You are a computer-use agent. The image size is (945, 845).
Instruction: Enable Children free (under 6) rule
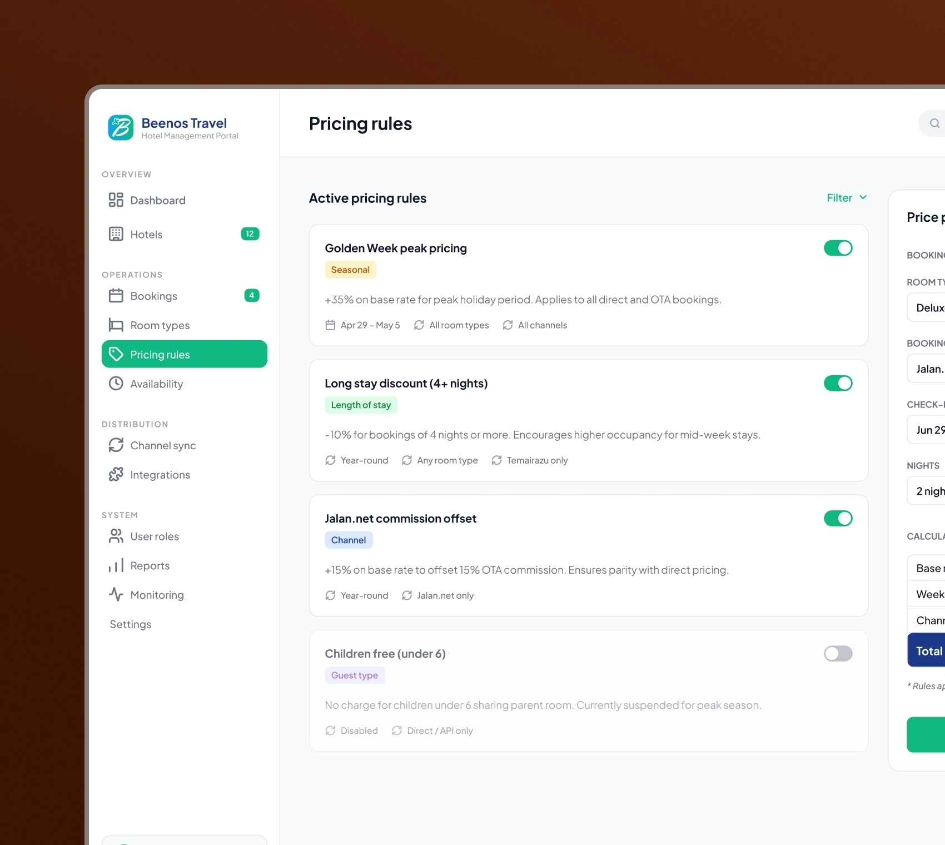[x=838, y=653]
